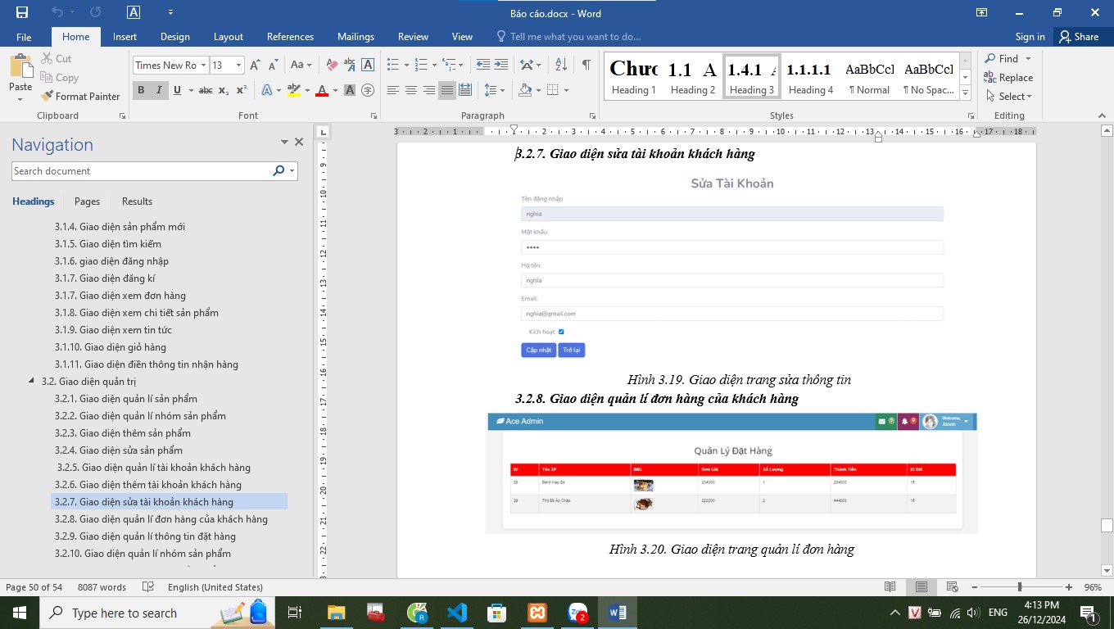Switch to the Design tab

pos(174,37)
